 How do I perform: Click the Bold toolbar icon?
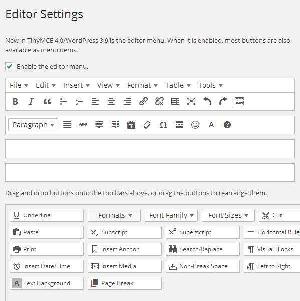(x=15, y=101)
